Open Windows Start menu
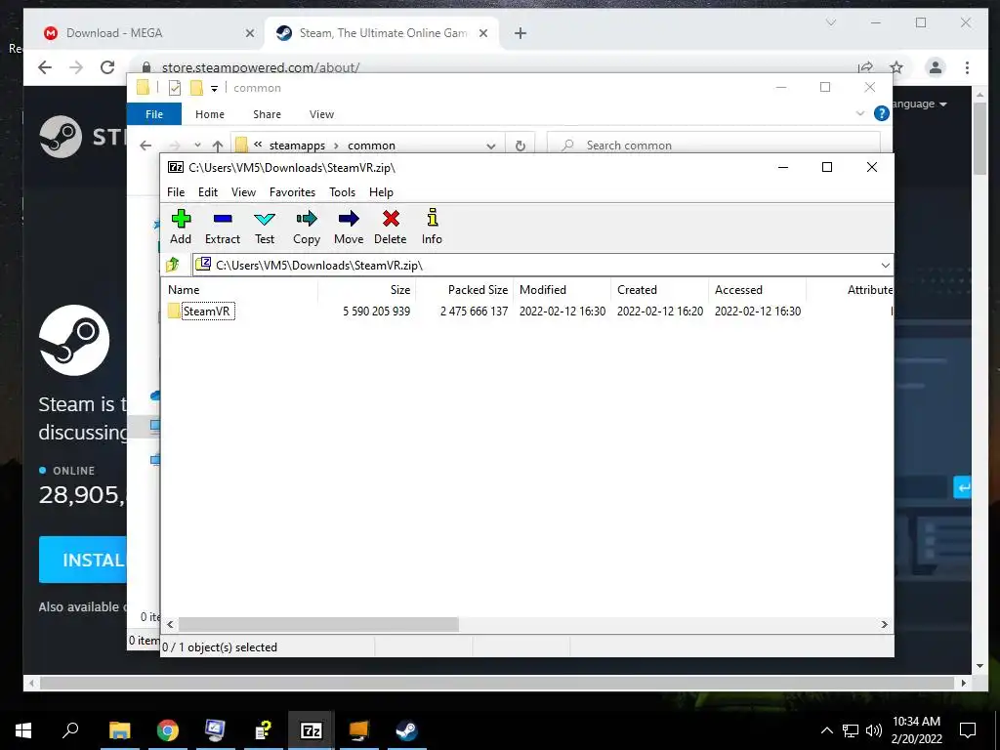The height and width of the screenshot is (750, 1000). pyautogui.click(x=23, y=730)
